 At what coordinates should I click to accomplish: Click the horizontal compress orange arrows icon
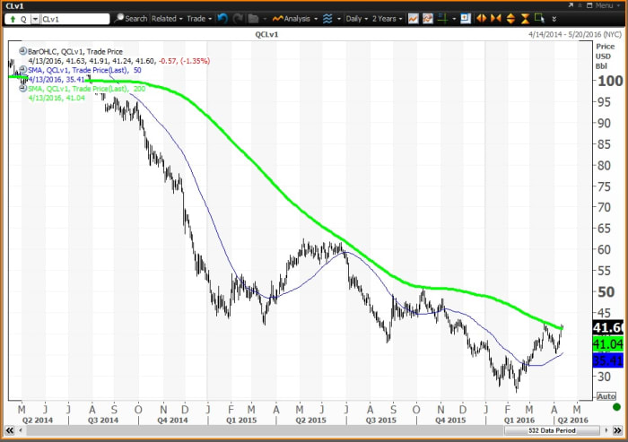click(x=496, y=19)
